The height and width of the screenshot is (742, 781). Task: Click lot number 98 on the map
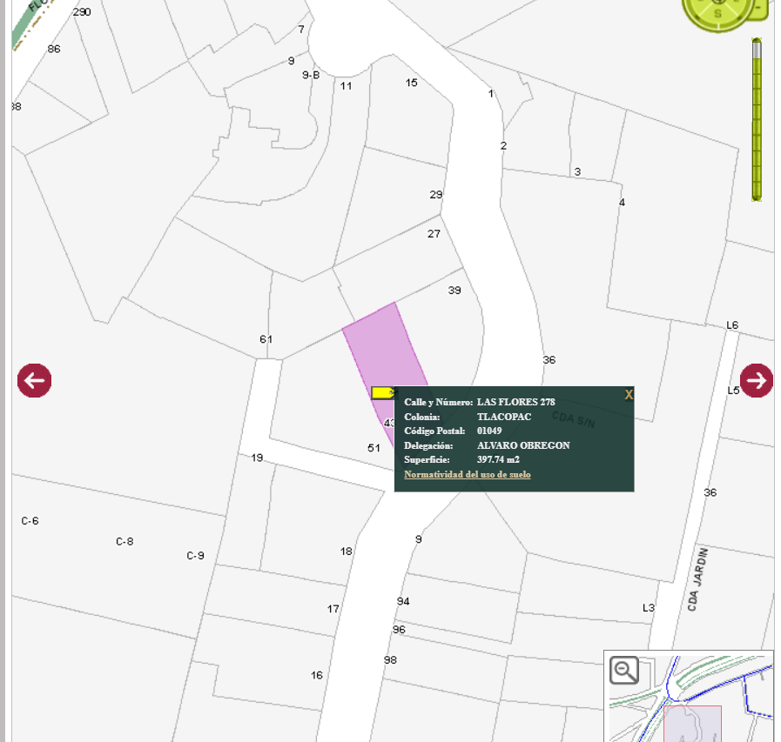click(390, 660)
